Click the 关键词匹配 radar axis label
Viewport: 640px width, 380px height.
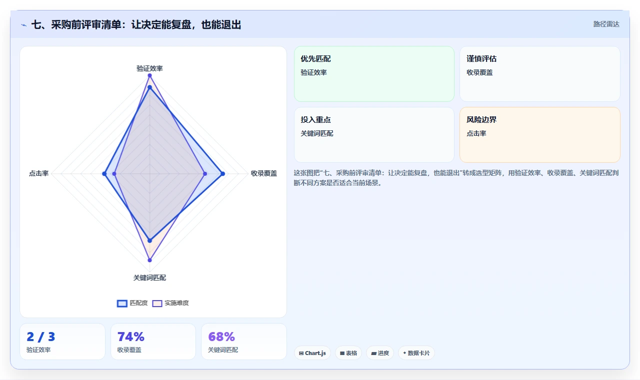149,278
